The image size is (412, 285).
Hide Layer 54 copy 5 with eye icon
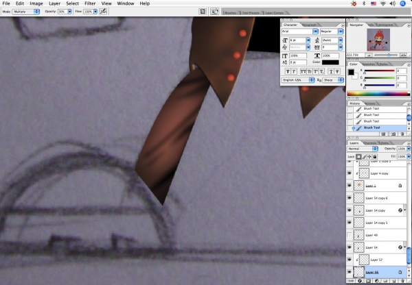point(350,223)
